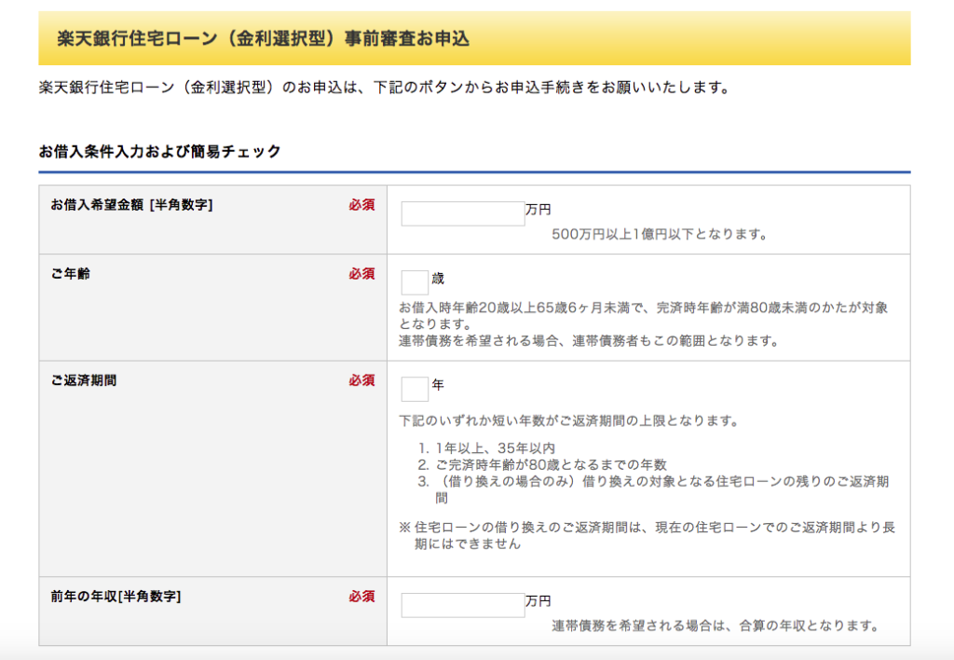
Task: Click the 下記のボタンからお申込手続き intro sentence
Action: [385, 88]
